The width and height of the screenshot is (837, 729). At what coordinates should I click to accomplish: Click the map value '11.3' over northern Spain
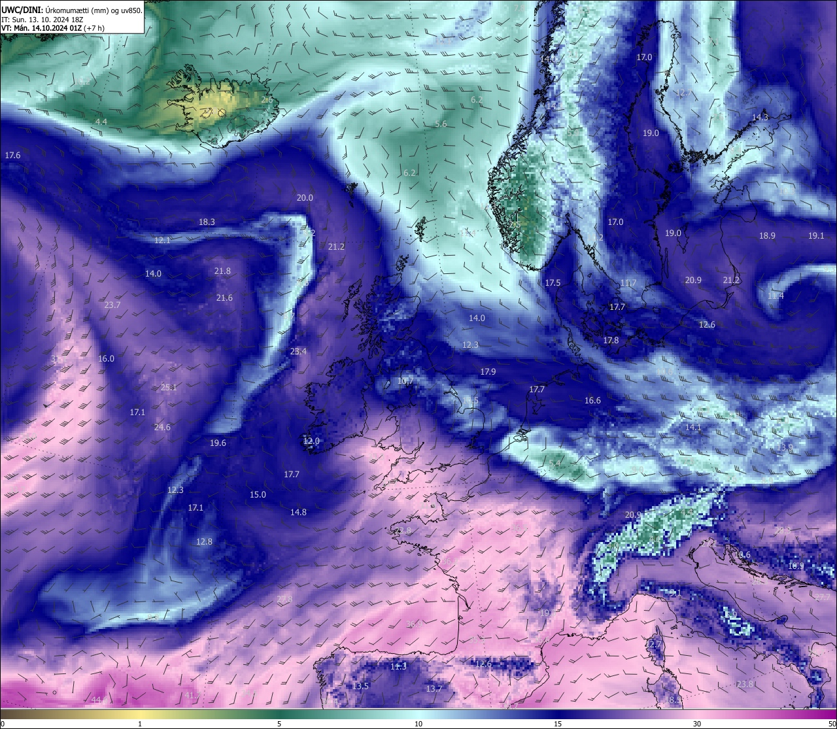click(398, 666)
